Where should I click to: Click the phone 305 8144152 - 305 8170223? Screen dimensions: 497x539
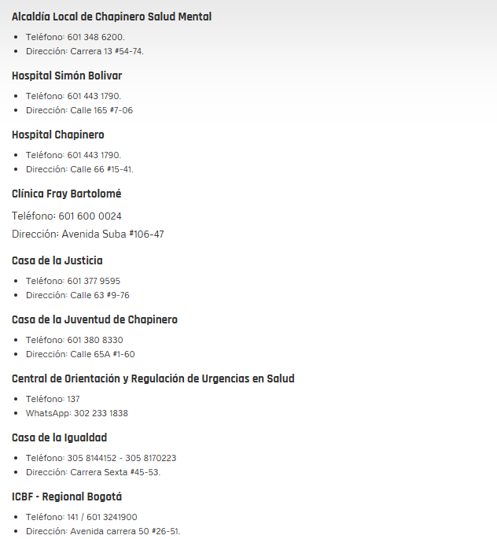point(122,458)
